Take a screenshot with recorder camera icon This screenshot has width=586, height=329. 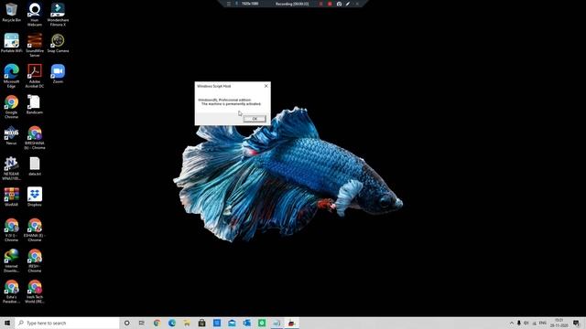[339, 4]
